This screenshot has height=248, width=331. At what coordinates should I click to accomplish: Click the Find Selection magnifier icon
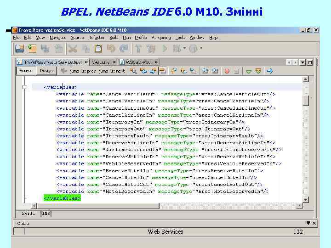point(133,71)
